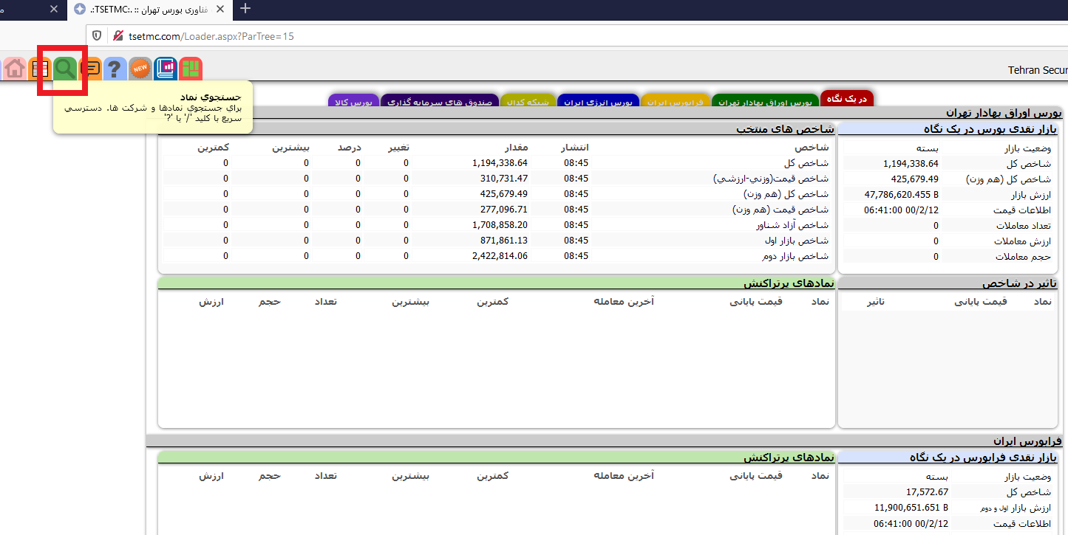
Task: Click the orange NEW badge icon
Action: click(140, 69)
